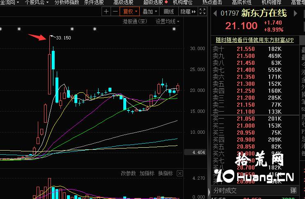Click 卖九 volume 469K
Viewport: 305px width, 199px height.
[275, 56]
